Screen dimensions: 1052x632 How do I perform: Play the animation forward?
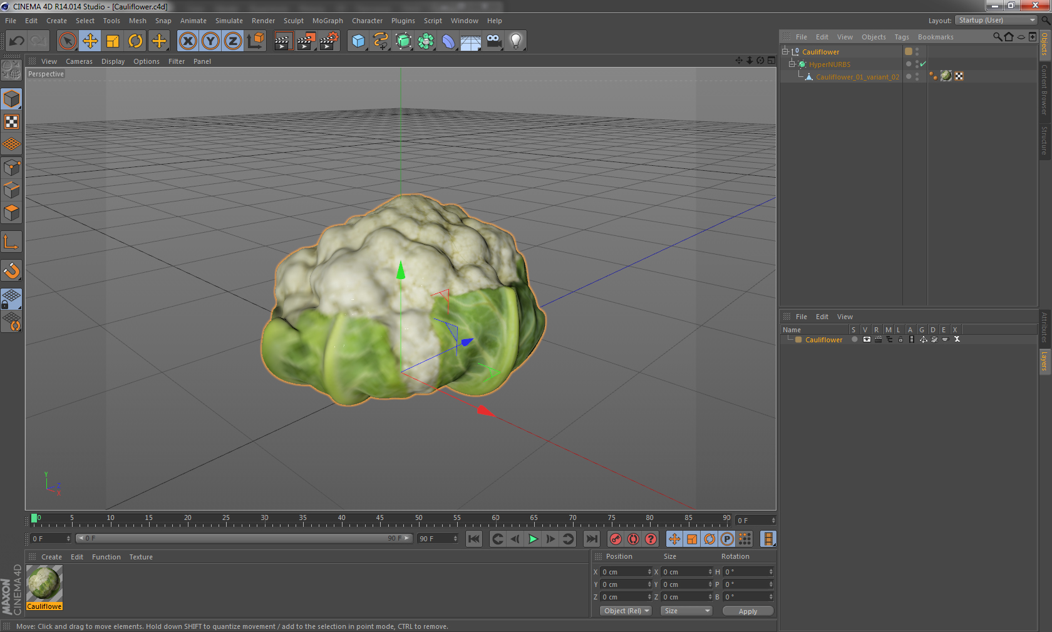click(533, 539)
